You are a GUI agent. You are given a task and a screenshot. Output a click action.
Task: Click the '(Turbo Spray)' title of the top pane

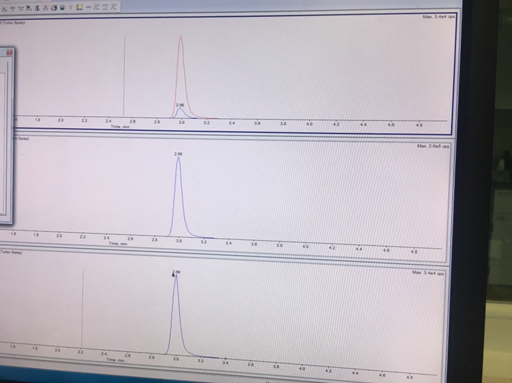click(x=13, y=22)
